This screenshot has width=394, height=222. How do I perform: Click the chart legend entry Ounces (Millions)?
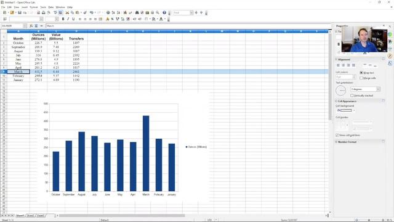[196, 147]
